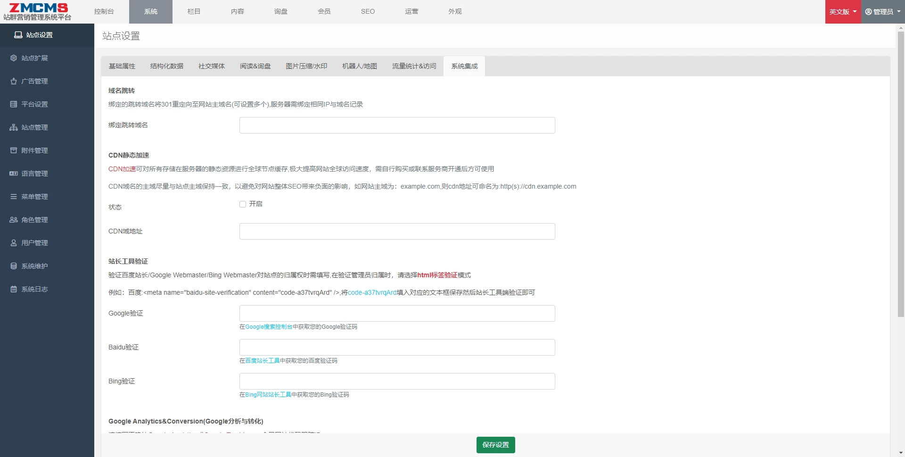Image resolution: width=905 pixels, height=457 pixels.
Task: Open the 外观 top menu
Action: 455,11
